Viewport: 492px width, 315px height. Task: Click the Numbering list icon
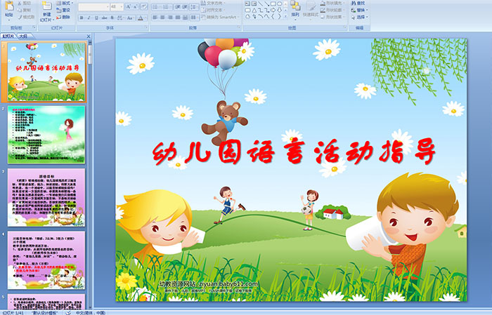click(x=167, y=6)
